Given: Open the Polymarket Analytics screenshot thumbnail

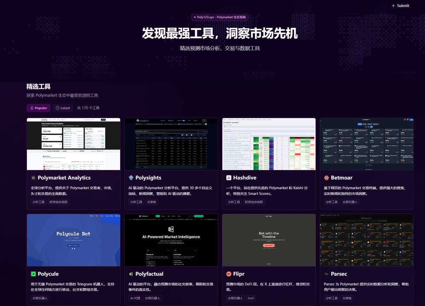Looking at the screenshot, I should [73, 144].
